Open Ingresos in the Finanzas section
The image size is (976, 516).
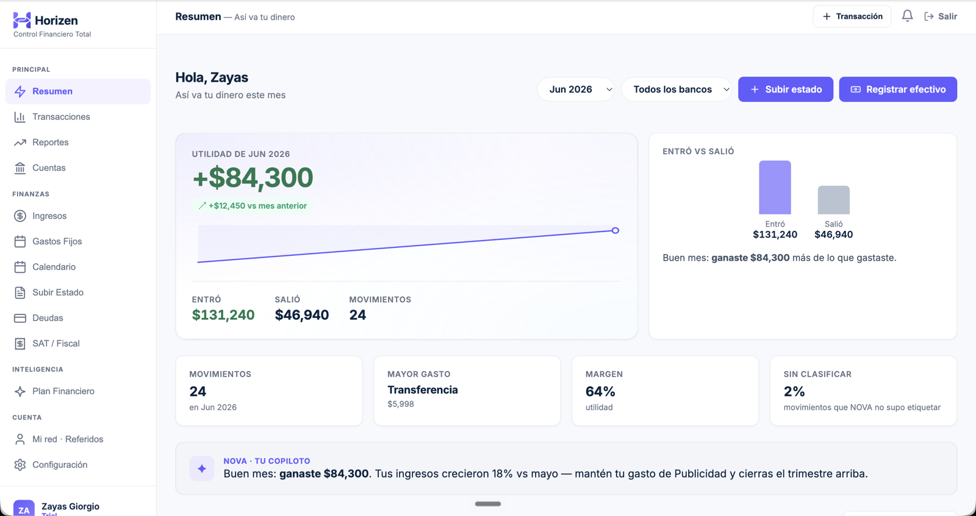tap(78, 216)
